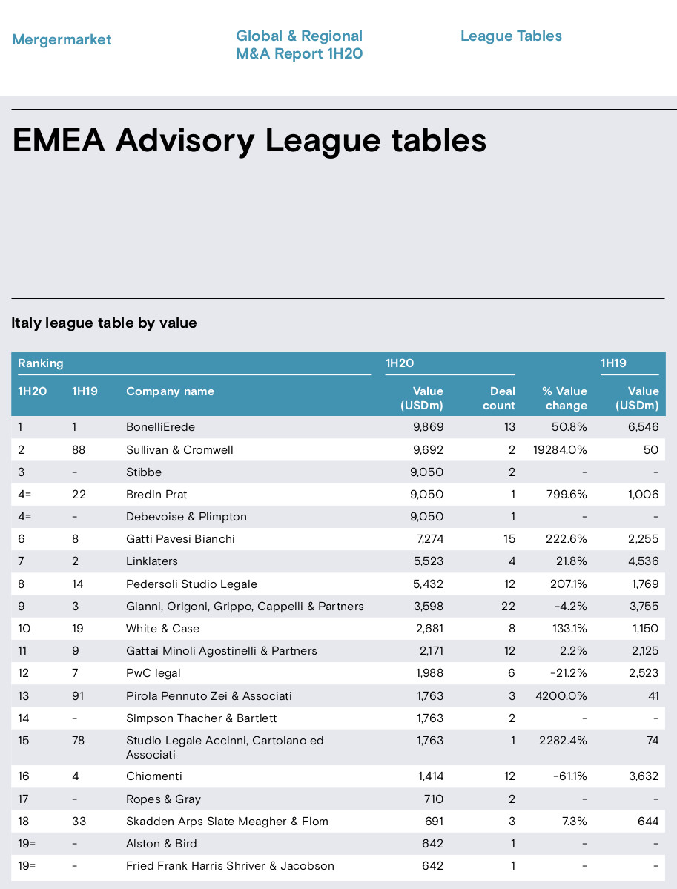Click the Deal count column header
Screen dimensions: 677x889
click(x=499, y=398)
